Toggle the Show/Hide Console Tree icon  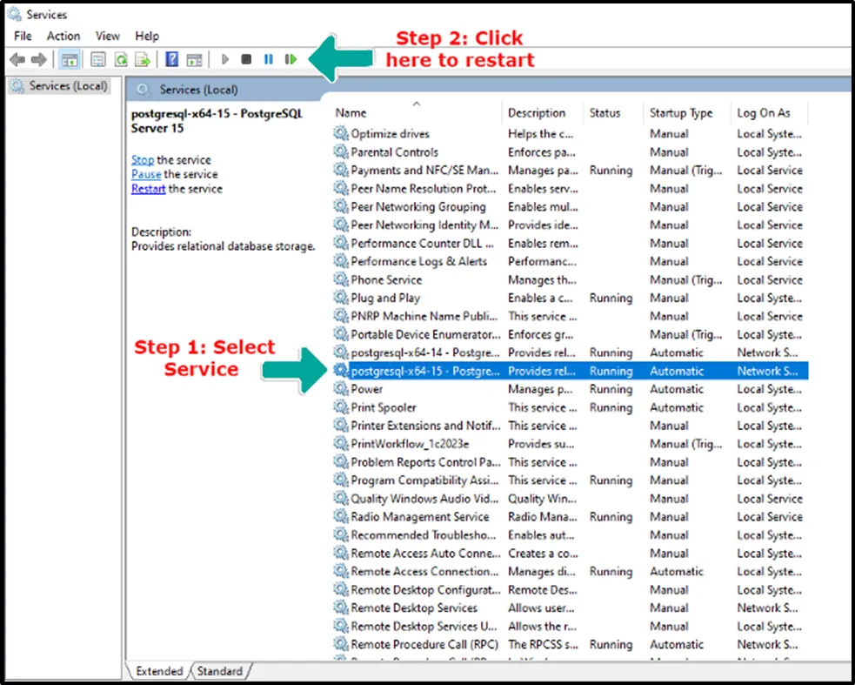(69, 59)
